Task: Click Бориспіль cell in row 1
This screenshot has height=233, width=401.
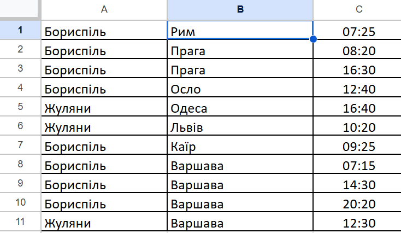Action: 104,31
